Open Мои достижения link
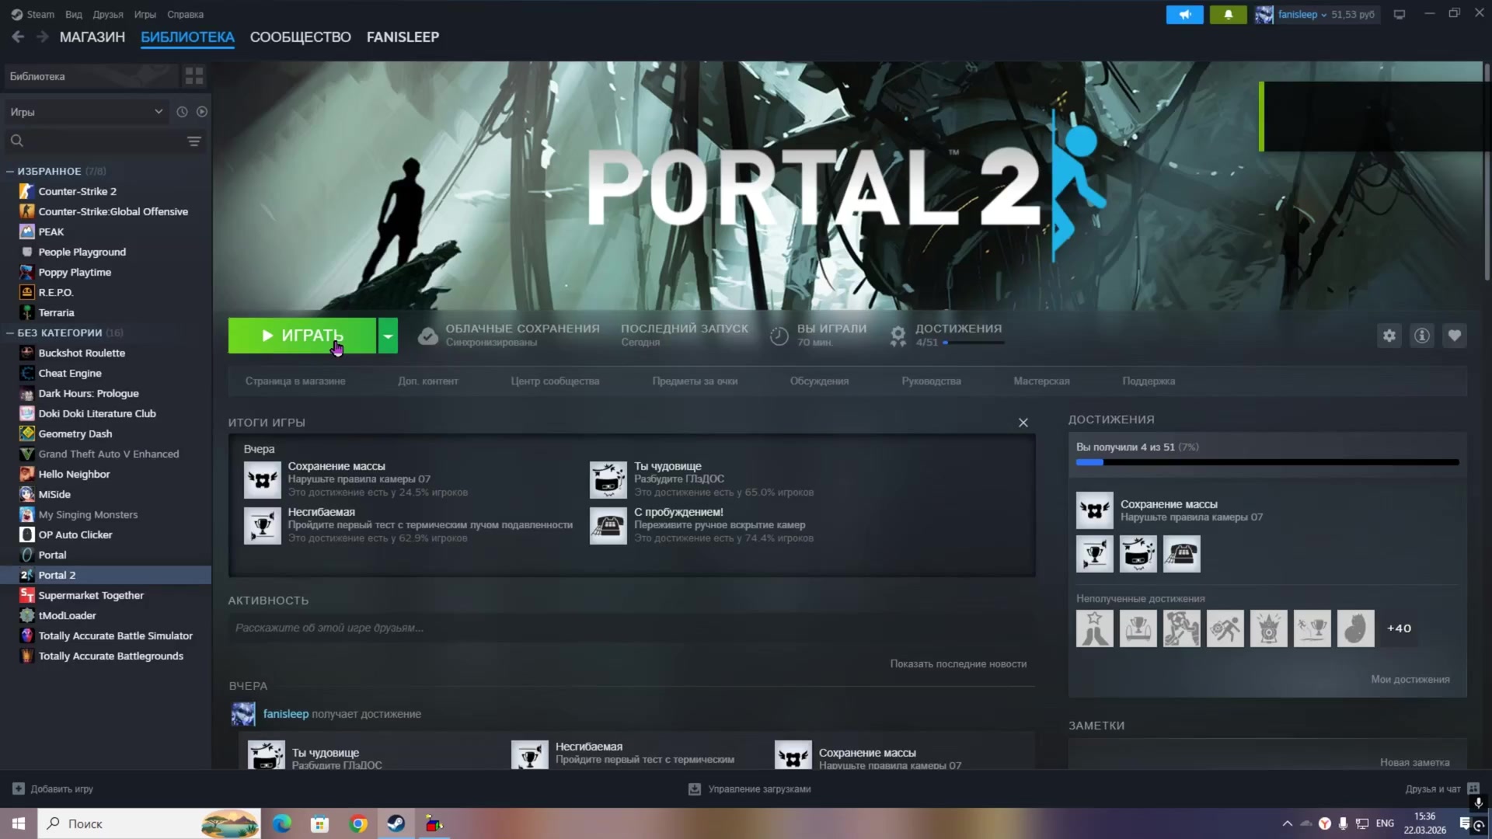Image resolution: width=1492 pixels, height=839 pixels. (1410, 680)
